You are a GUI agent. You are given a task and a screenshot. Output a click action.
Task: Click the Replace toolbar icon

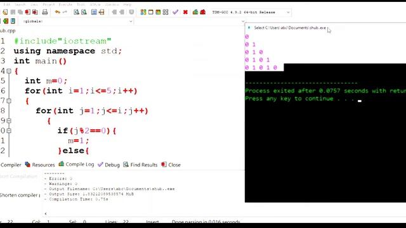(84, 12)
